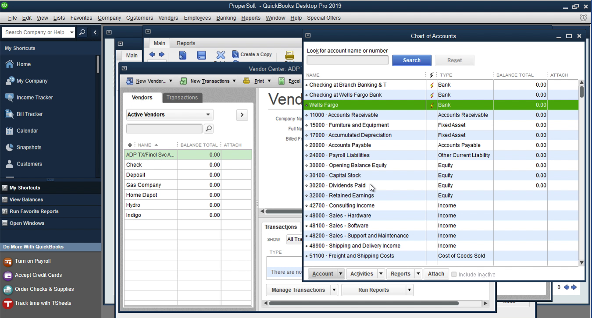
Task: Click New document icon in background form
Action: click(x=183, y=55)
